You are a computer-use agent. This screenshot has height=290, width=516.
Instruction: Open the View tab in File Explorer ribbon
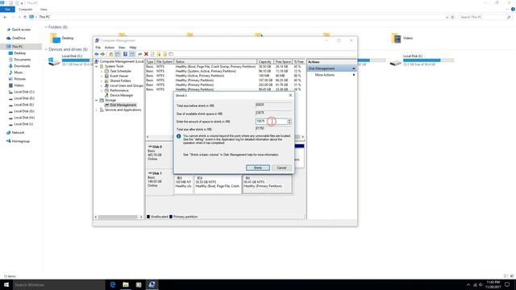pyautogui.click(x=44, y=10)
